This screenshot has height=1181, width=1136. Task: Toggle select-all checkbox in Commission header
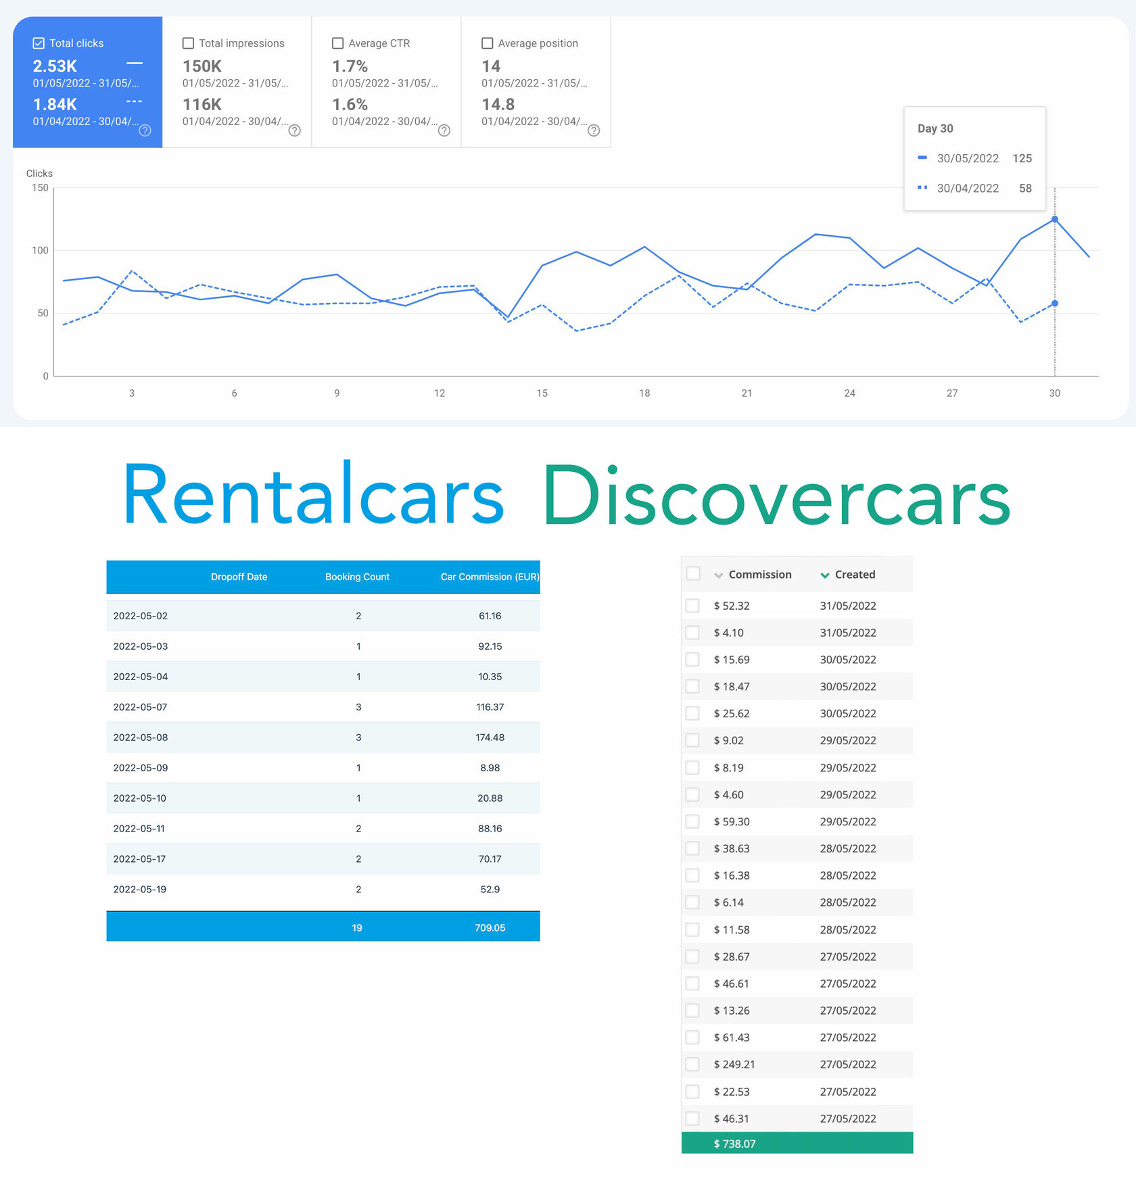[x=693, y=573]
